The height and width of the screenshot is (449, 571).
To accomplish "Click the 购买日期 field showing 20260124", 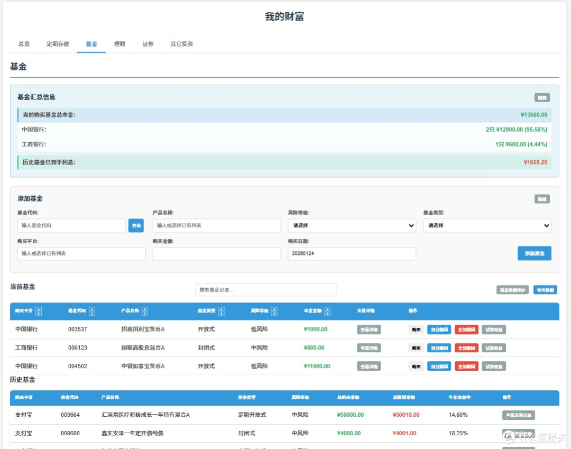I will click(x=352, y=253).
